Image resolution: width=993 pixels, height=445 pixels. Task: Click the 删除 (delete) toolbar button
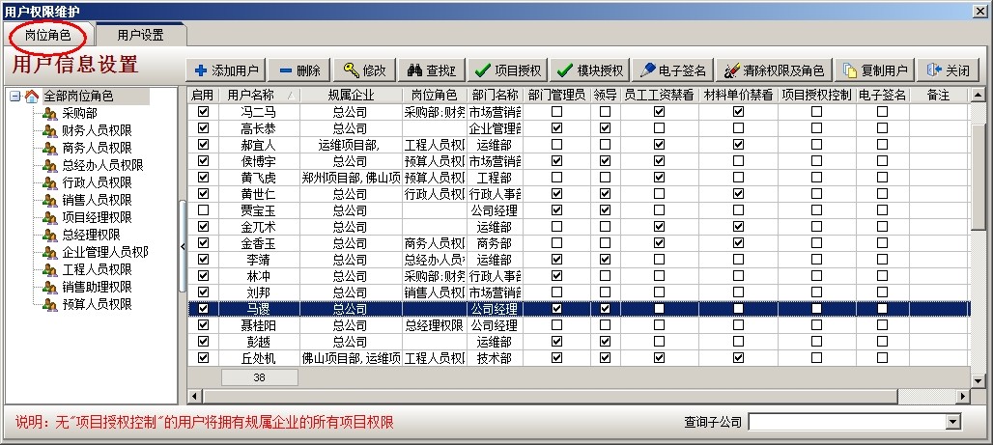(299, 70)
